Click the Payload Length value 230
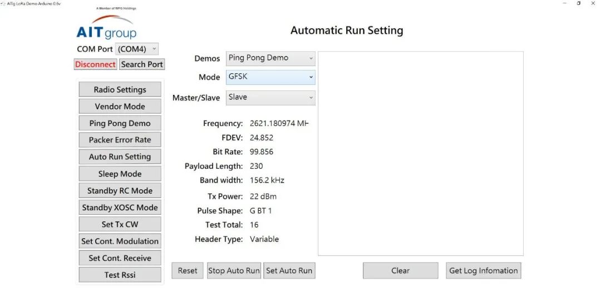The height and width of the screenshot is (288, 601). pos(257,166)
